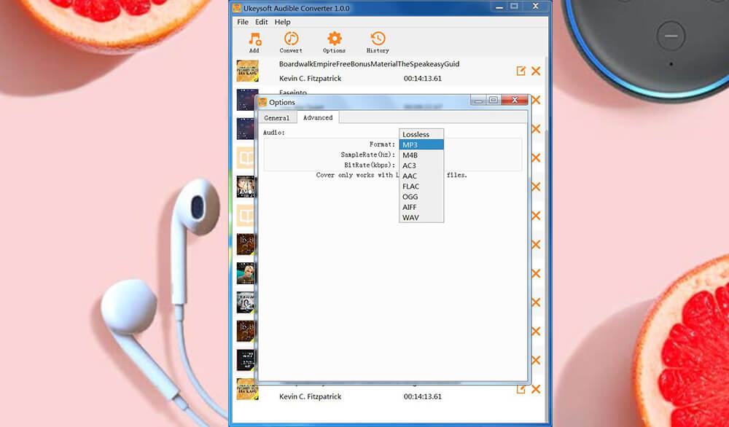Choose MP3 in the format list
729x427 pixels.
[421, 144]
